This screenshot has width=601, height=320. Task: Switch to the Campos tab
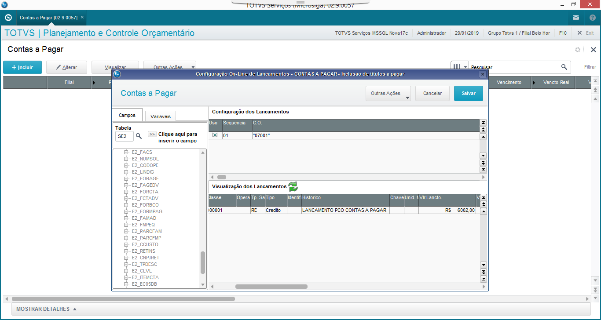[x=127, y=115]
